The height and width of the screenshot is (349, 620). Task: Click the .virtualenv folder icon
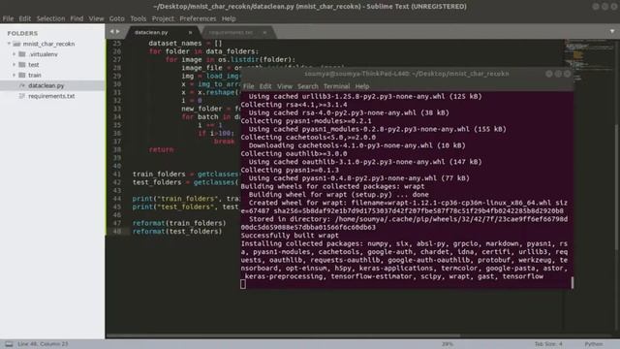22,54
